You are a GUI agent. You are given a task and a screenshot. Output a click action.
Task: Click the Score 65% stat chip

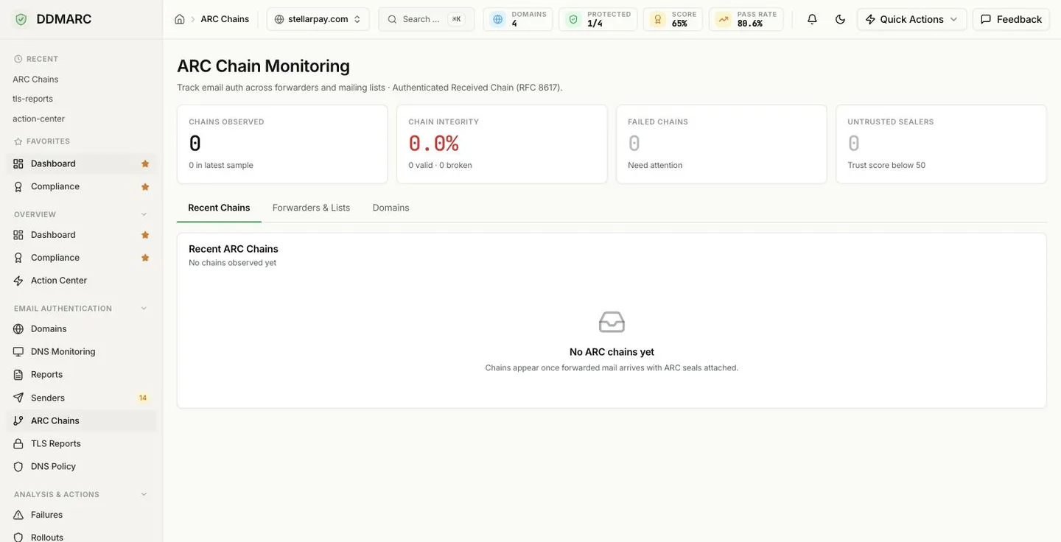point(673,19)
